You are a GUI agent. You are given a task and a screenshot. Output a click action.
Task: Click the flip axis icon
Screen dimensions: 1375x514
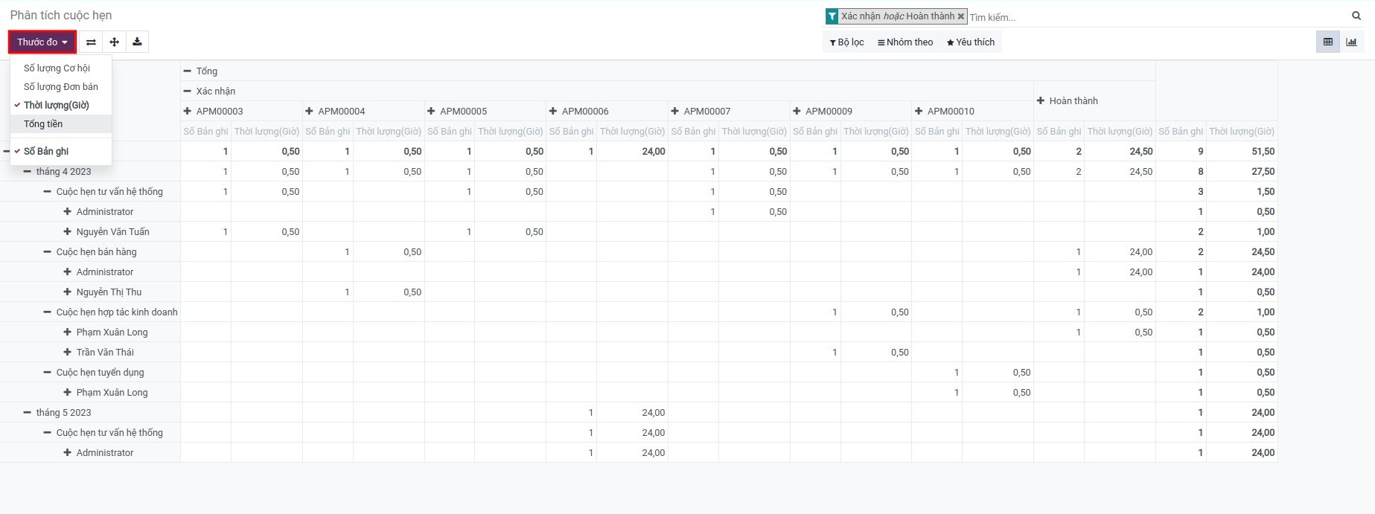pos(91,42)
